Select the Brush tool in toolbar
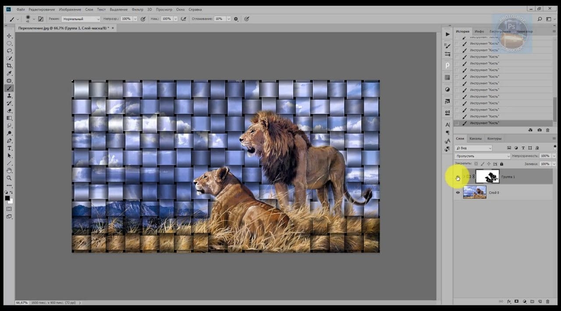561x311 pixels. point(9,88)
